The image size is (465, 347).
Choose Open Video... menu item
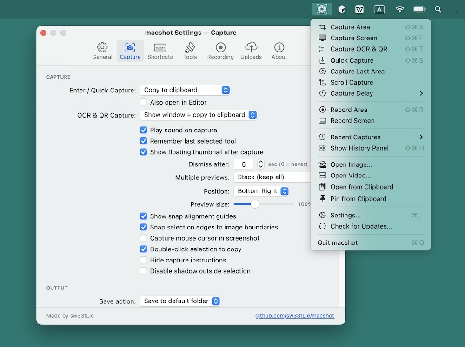(x=371, y=176)
